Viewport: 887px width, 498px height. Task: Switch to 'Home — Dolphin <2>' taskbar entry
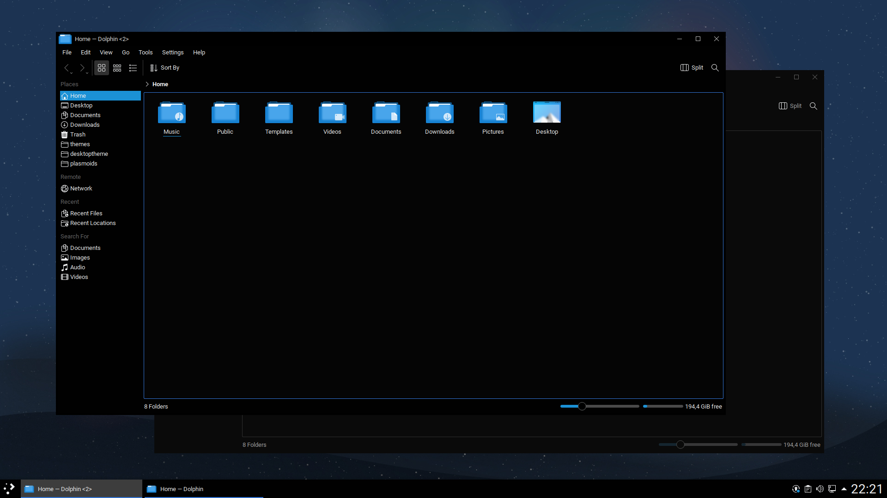coord(81,489)
